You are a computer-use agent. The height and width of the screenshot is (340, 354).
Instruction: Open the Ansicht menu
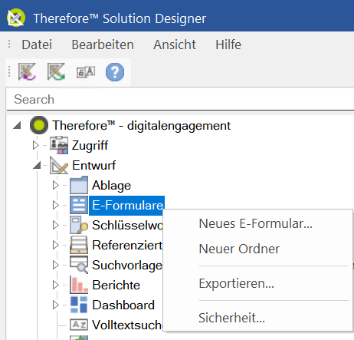[175, 45]
